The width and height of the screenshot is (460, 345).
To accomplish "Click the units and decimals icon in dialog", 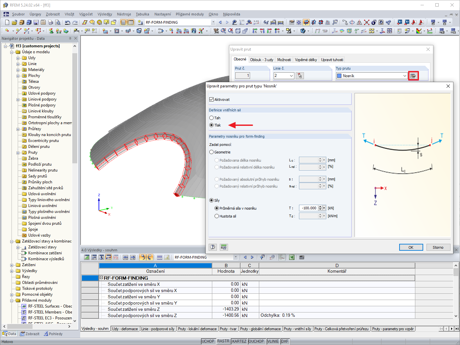I will pyautogui.click(x=224, y=247).
